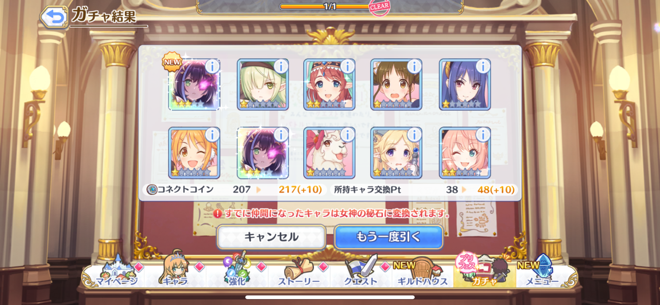Open info for green-hat elf character

(281, 66)
